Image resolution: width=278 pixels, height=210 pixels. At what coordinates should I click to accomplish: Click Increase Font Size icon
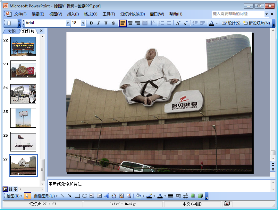(178, 23)
